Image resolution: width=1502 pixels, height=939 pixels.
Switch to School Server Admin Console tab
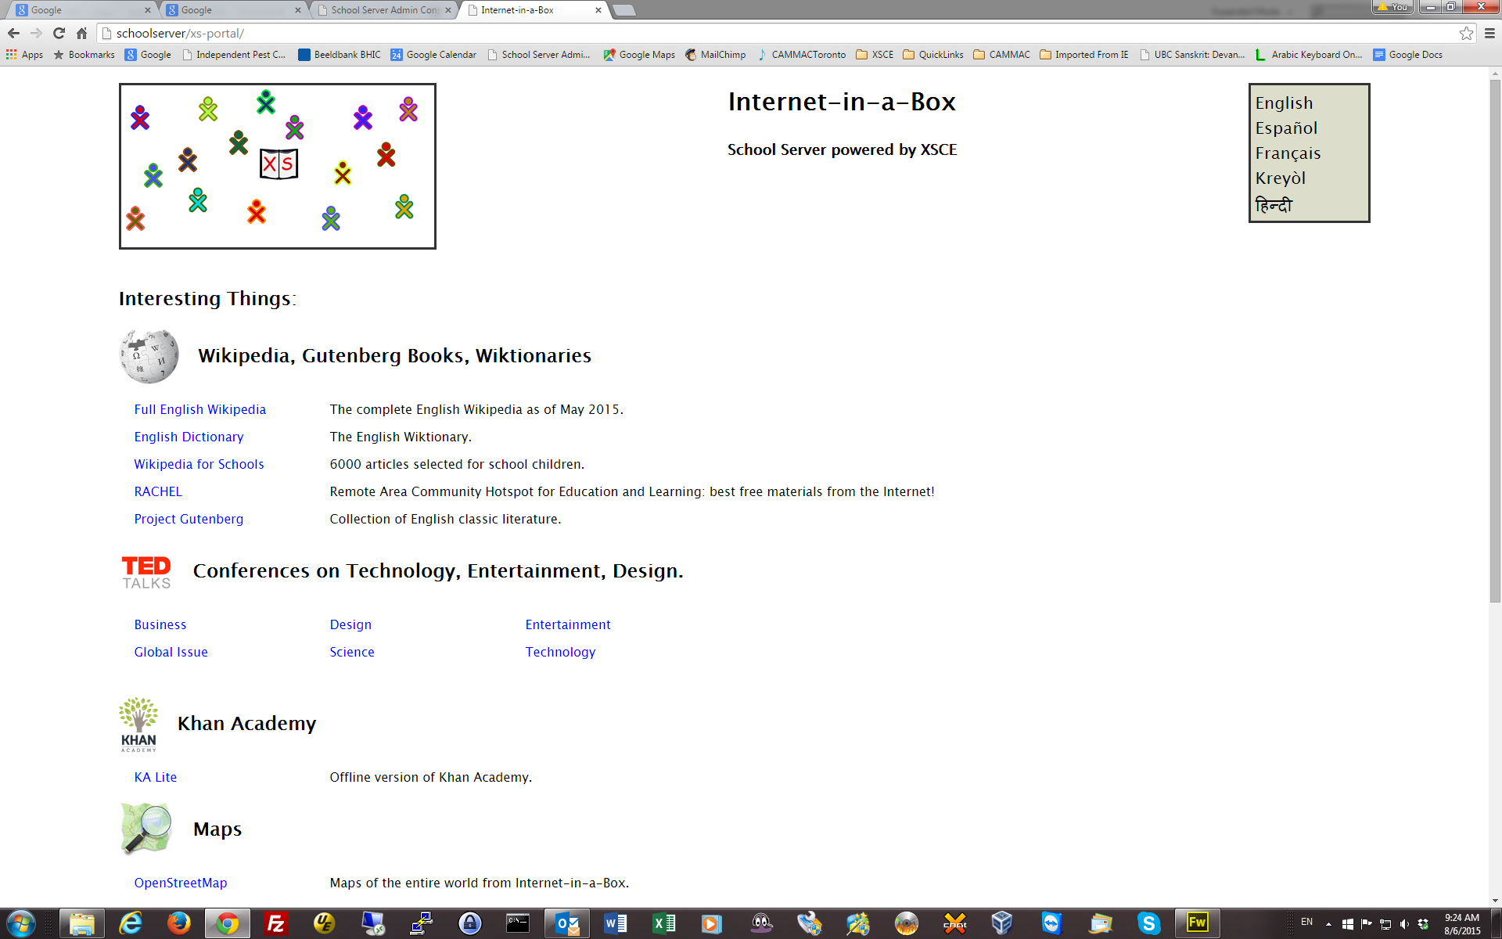(383, 10)
